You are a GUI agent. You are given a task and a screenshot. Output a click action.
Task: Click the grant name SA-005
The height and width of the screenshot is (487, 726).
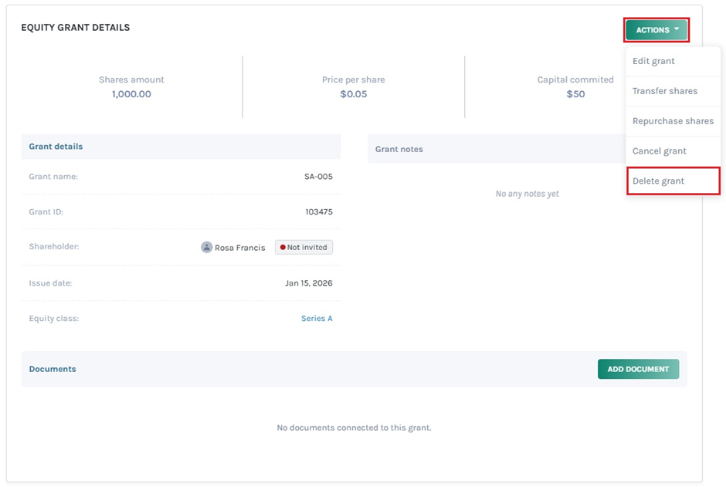(318, 177)
